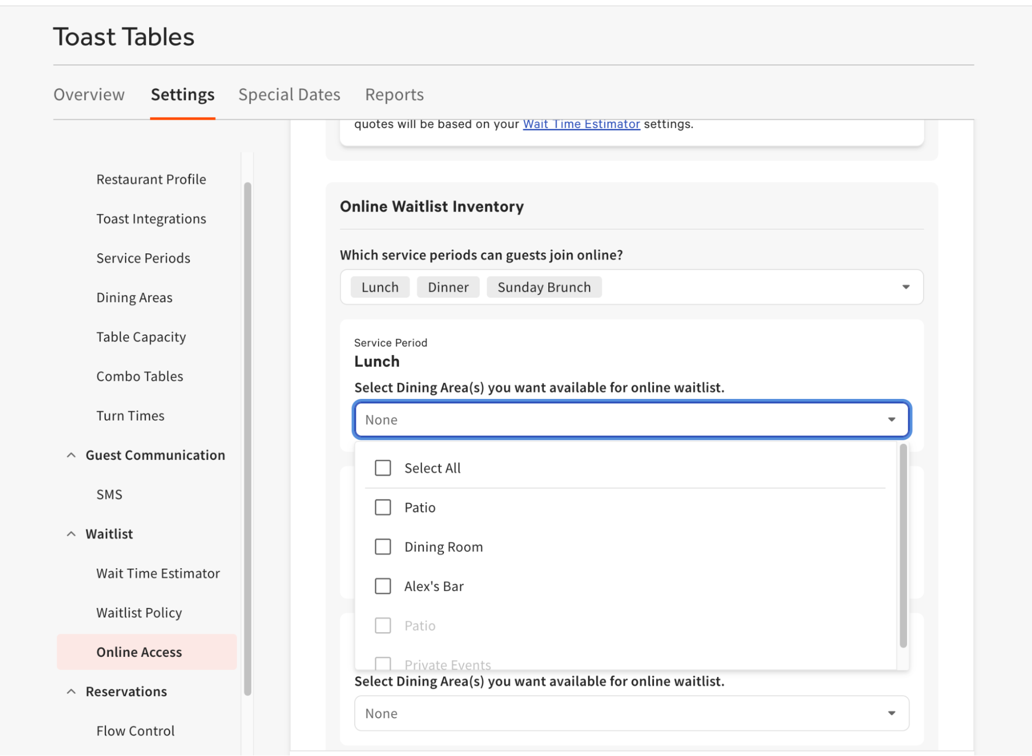Go to the Reports tab

coord(394,95)
